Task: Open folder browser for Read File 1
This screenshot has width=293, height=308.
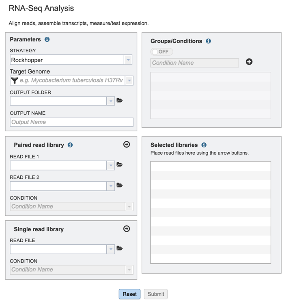Action: pyautogui.click(x=120, y=165)
